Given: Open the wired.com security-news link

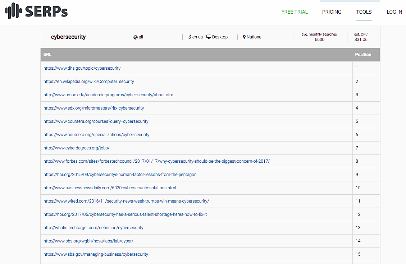Looking at the screenshot, I should (126, 201).
